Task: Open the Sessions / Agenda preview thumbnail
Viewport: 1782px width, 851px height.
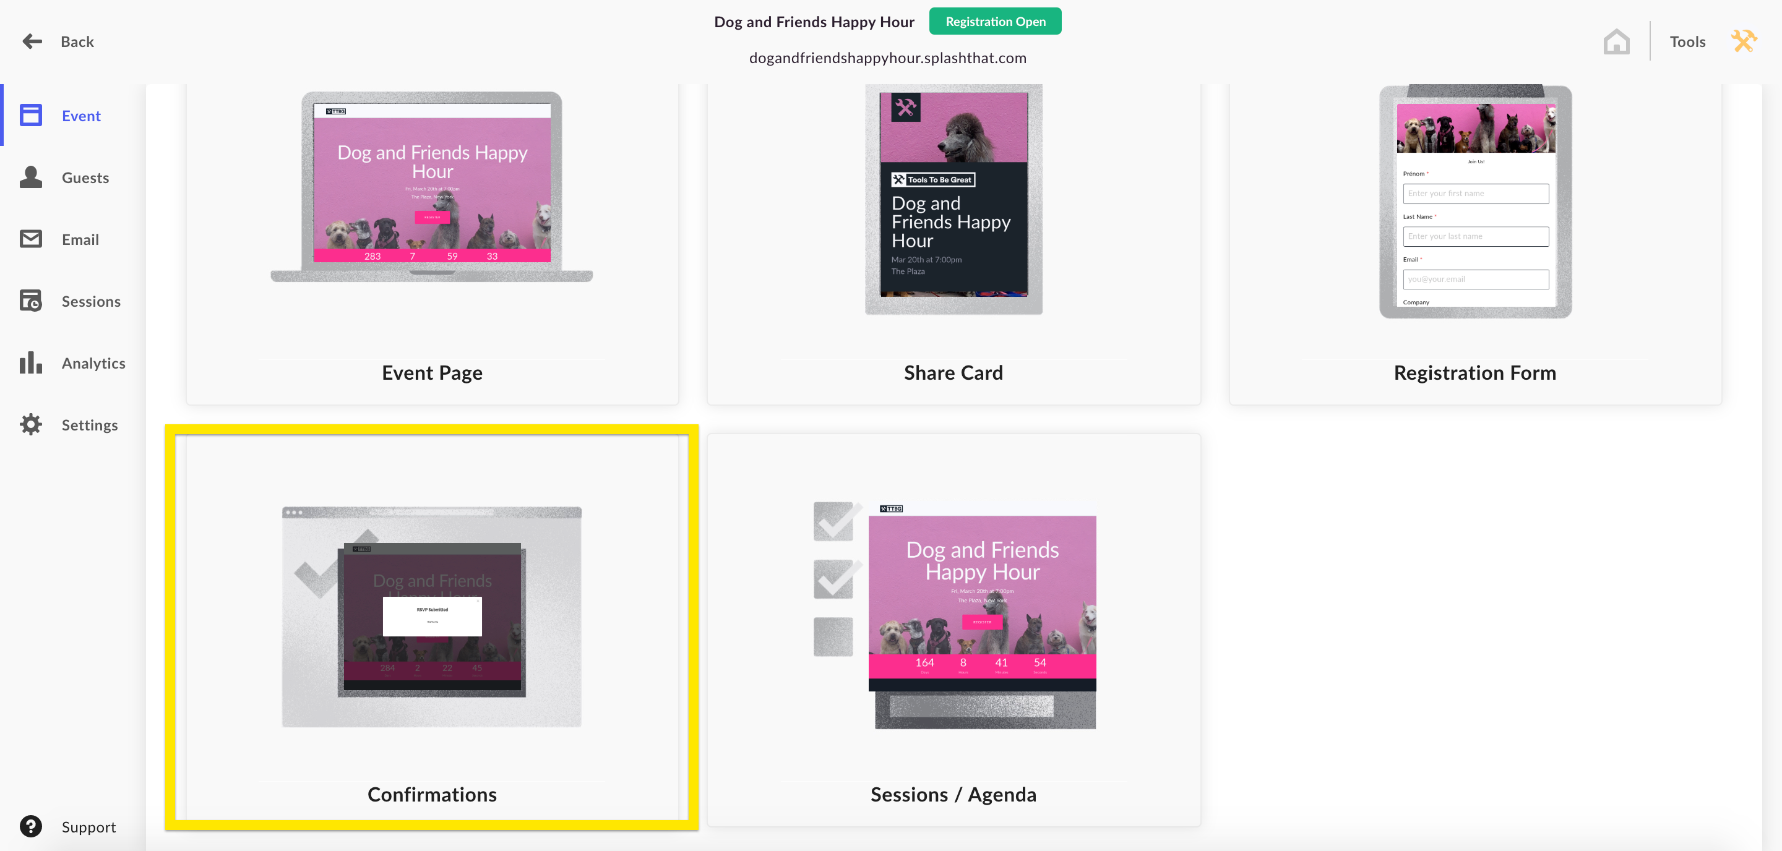Action: click(955, 615)
